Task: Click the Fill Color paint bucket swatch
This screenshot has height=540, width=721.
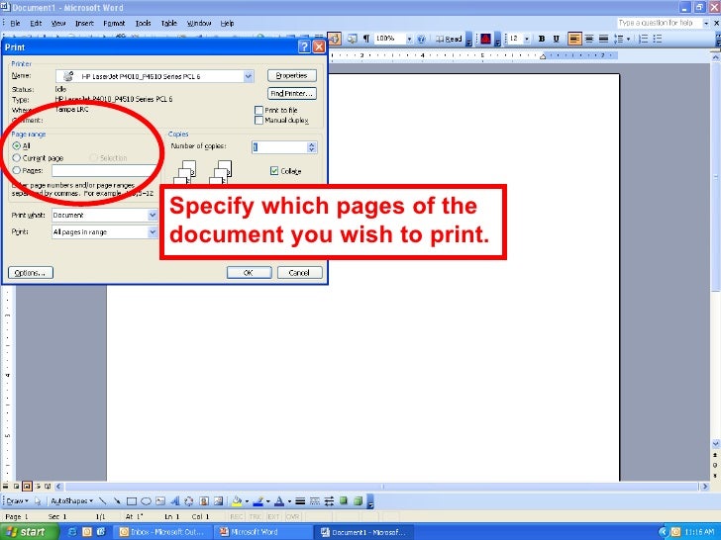Action: point(237,501)
